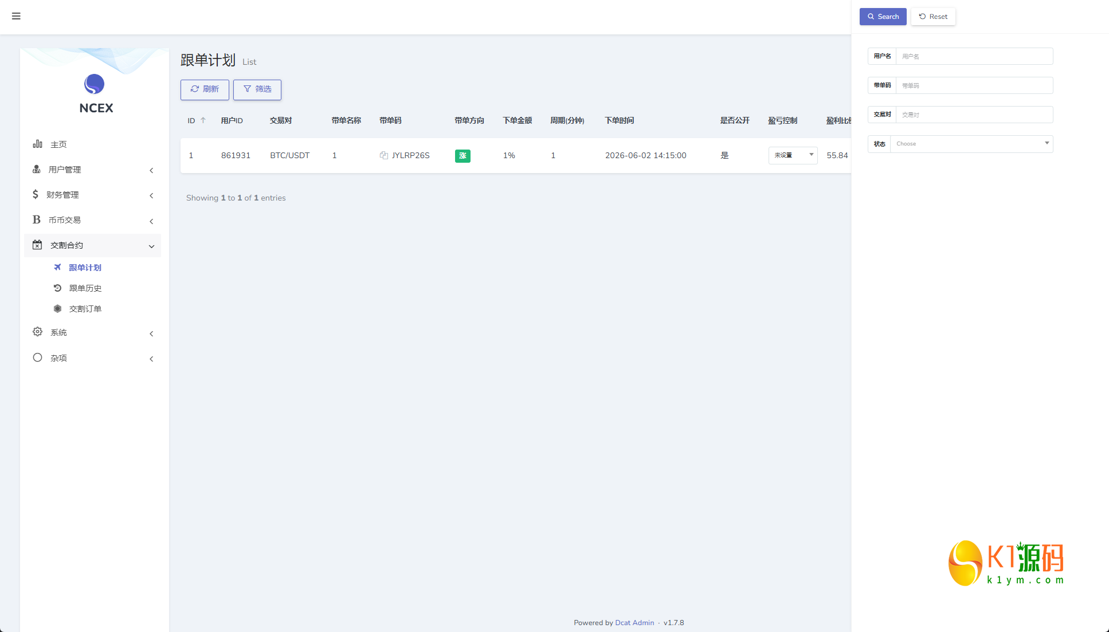This screenshot has width=1109, height=632.
Task: Click the 是否公开 column header
Action: coord(735,120)
